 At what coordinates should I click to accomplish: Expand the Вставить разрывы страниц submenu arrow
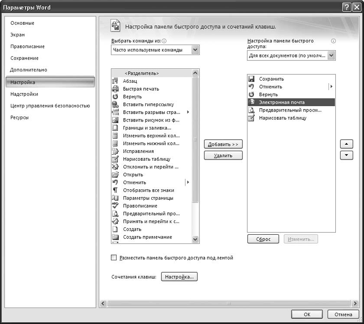(188, 112)
